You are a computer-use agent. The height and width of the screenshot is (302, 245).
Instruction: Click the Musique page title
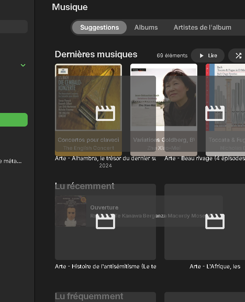[x=70, y=7]
